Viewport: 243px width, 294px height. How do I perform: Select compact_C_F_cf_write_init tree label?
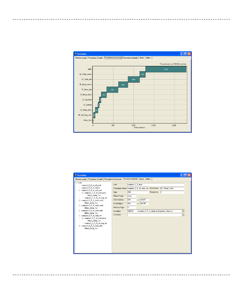tap(91, 190)
